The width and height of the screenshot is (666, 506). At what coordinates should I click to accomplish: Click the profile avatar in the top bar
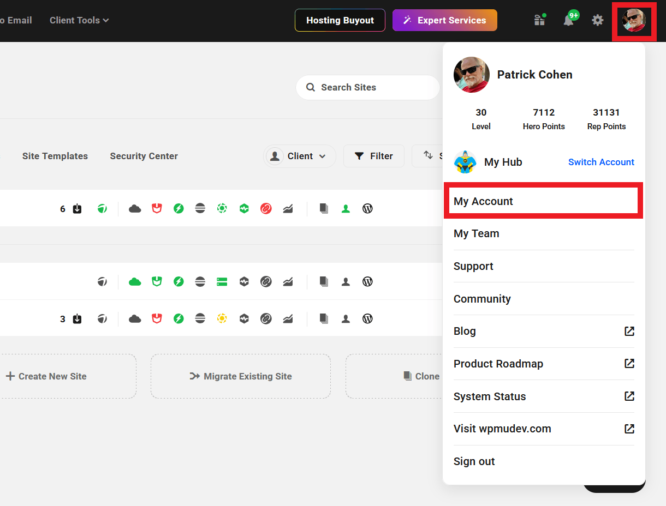coord(634,20)
